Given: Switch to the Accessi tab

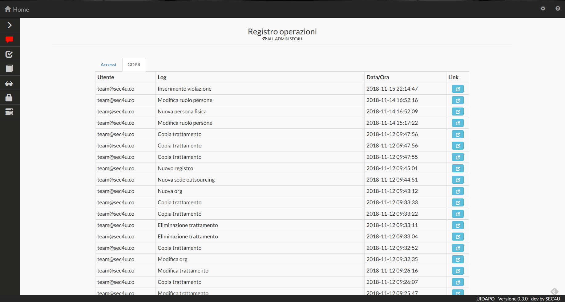Looking at the screenshot, I should pos(108,65).
